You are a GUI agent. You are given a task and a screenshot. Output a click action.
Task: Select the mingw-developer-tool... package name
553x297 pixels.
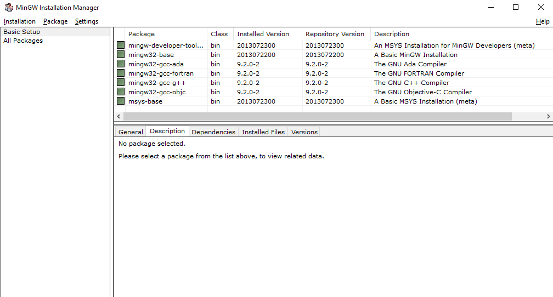[166, 45]
